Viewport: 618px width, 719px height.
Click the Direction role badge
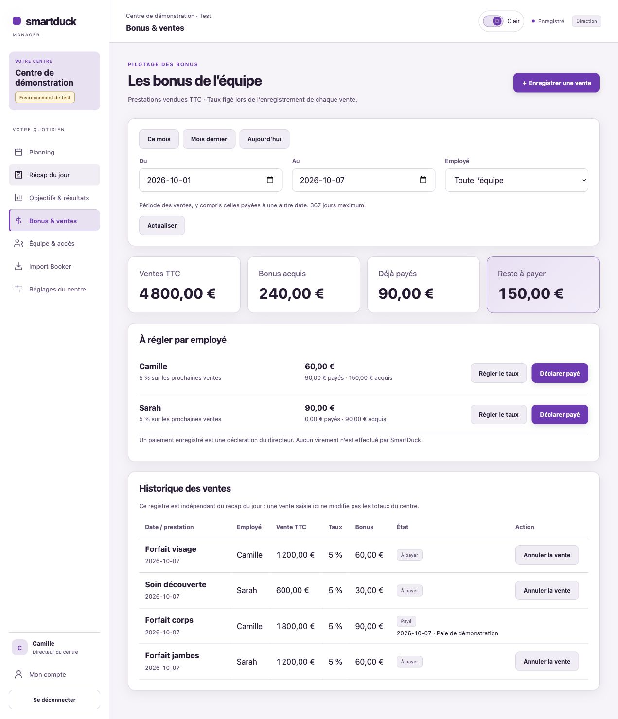coord(586,21)
